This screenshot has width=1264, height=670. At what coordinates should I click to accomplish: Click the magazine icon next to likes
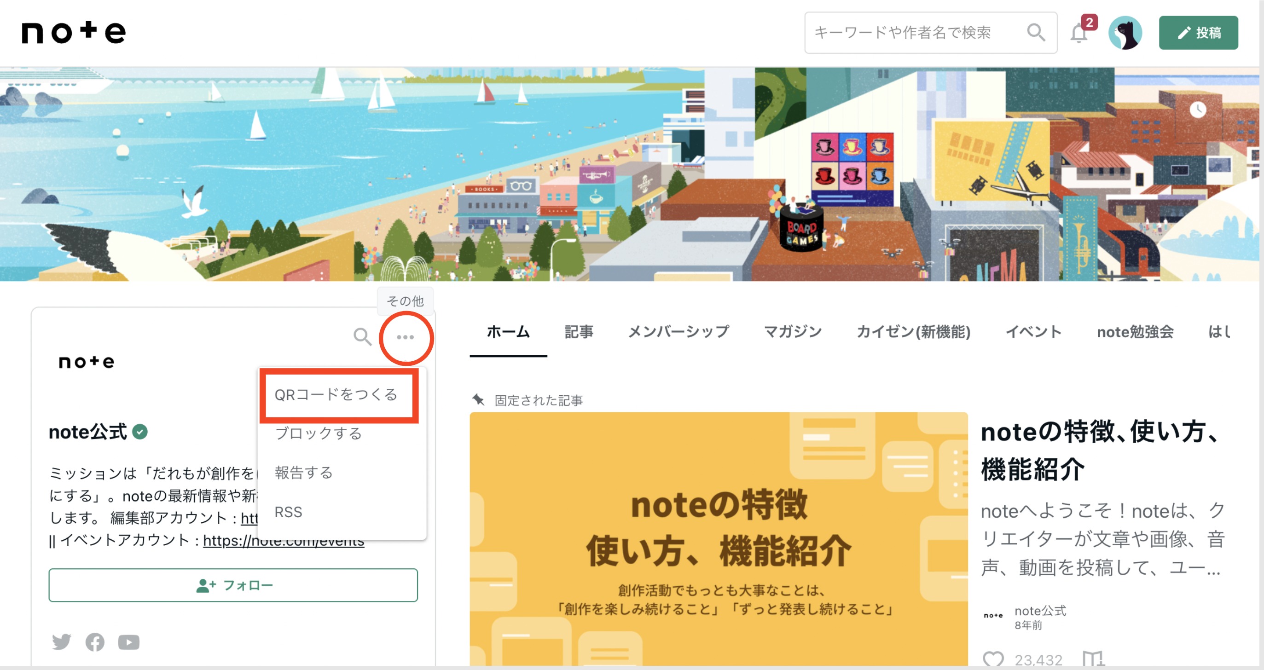(1093, 658)
